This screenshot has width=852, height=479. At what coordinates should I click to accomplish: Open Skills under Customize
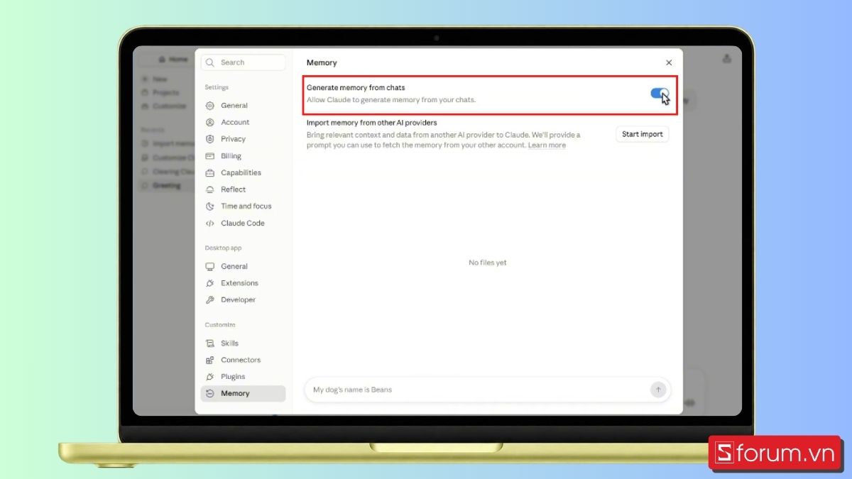coord(243,343)
